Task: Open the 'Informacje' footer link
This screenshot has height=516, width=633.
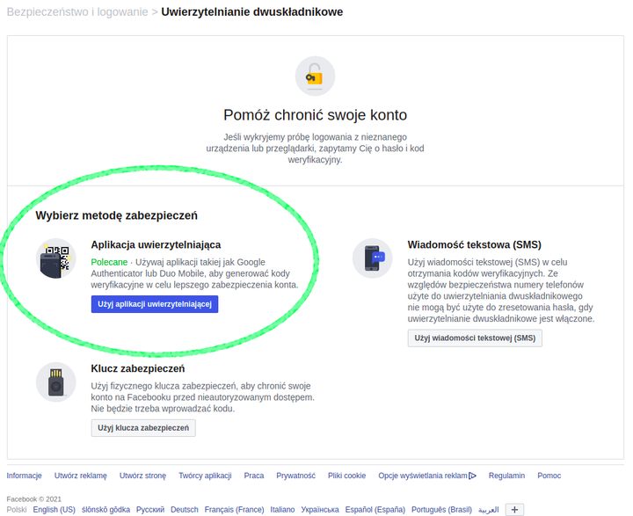Action: (24, 476)
